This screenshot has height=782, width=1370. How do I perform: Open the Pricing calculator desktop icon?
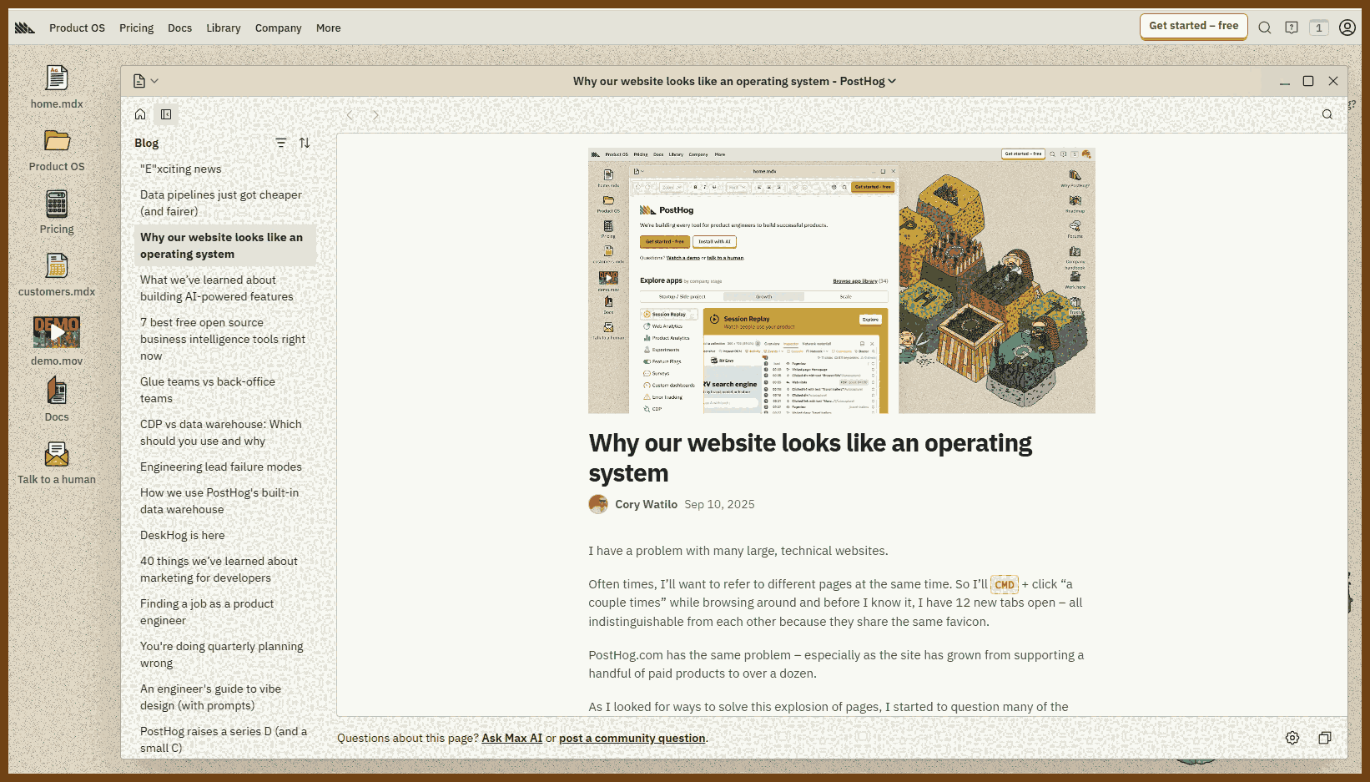coord(57,204)
